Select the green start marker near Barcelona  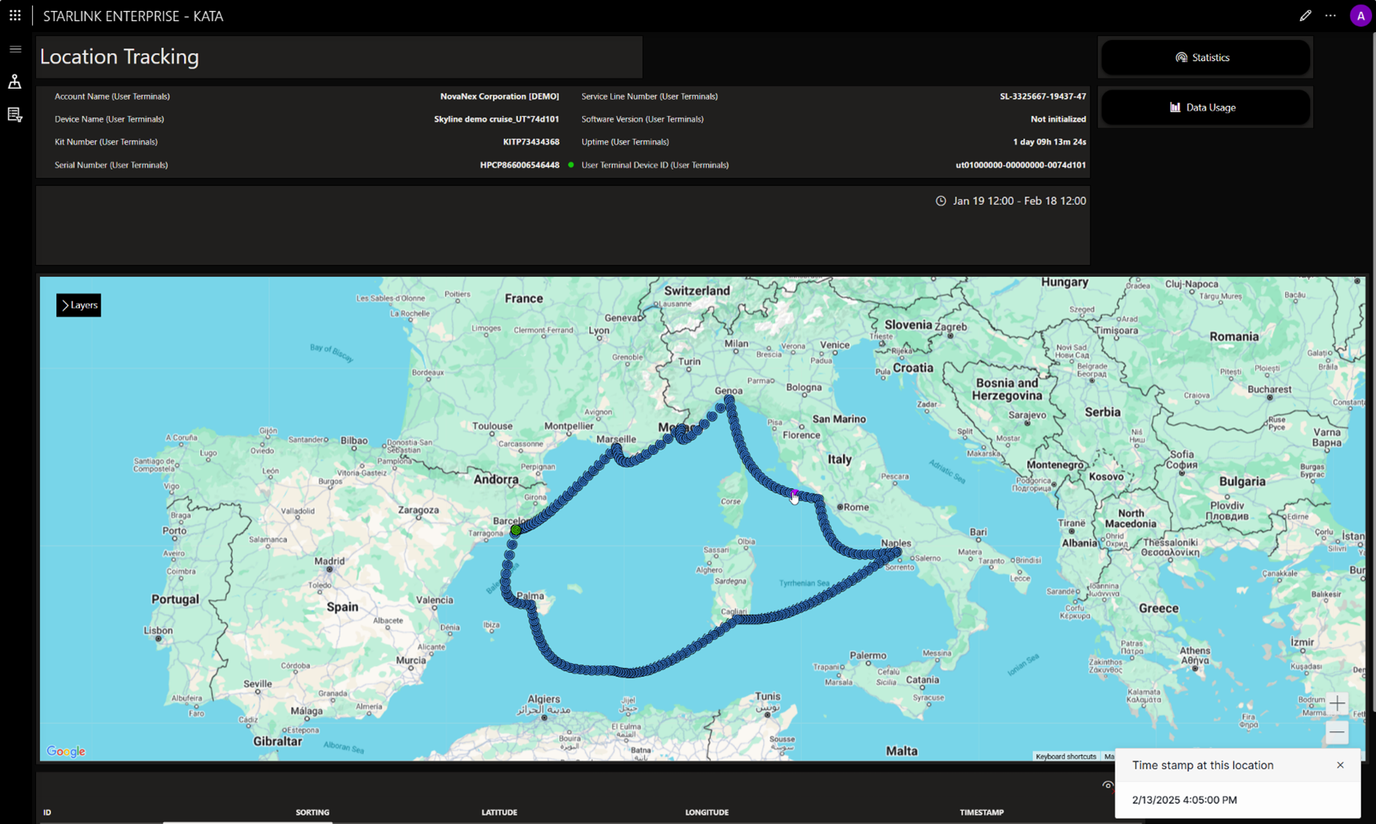[x=515, y=530]
